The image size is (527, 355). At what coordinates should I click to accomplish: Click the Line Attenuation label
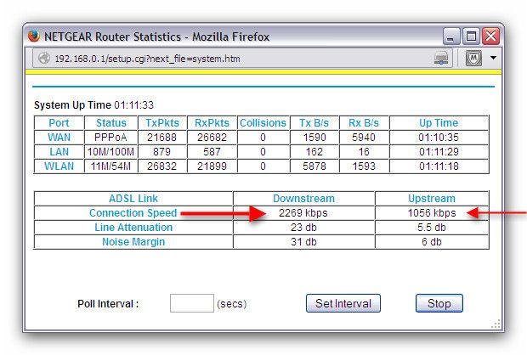click(133, 228)
